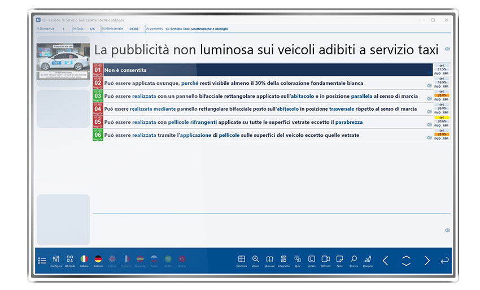Open the list menu icon at bottom left

tap(42, 261)
